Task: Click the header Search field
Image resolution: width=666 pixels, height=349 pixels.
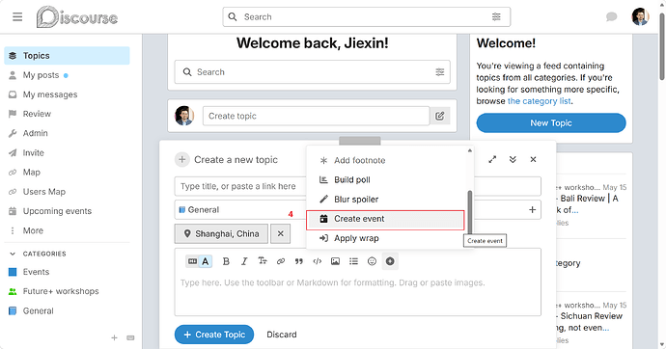Action: point(367,17)
